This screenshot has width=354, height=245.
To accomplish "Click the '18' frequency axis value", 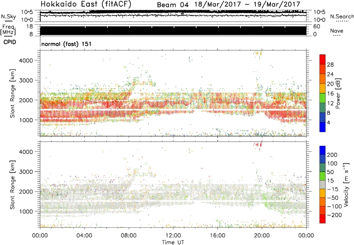I will click(x=30, y=27).
